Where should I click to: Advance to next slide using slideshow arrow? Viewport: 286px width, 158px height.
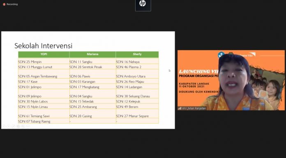pos(8,126)
